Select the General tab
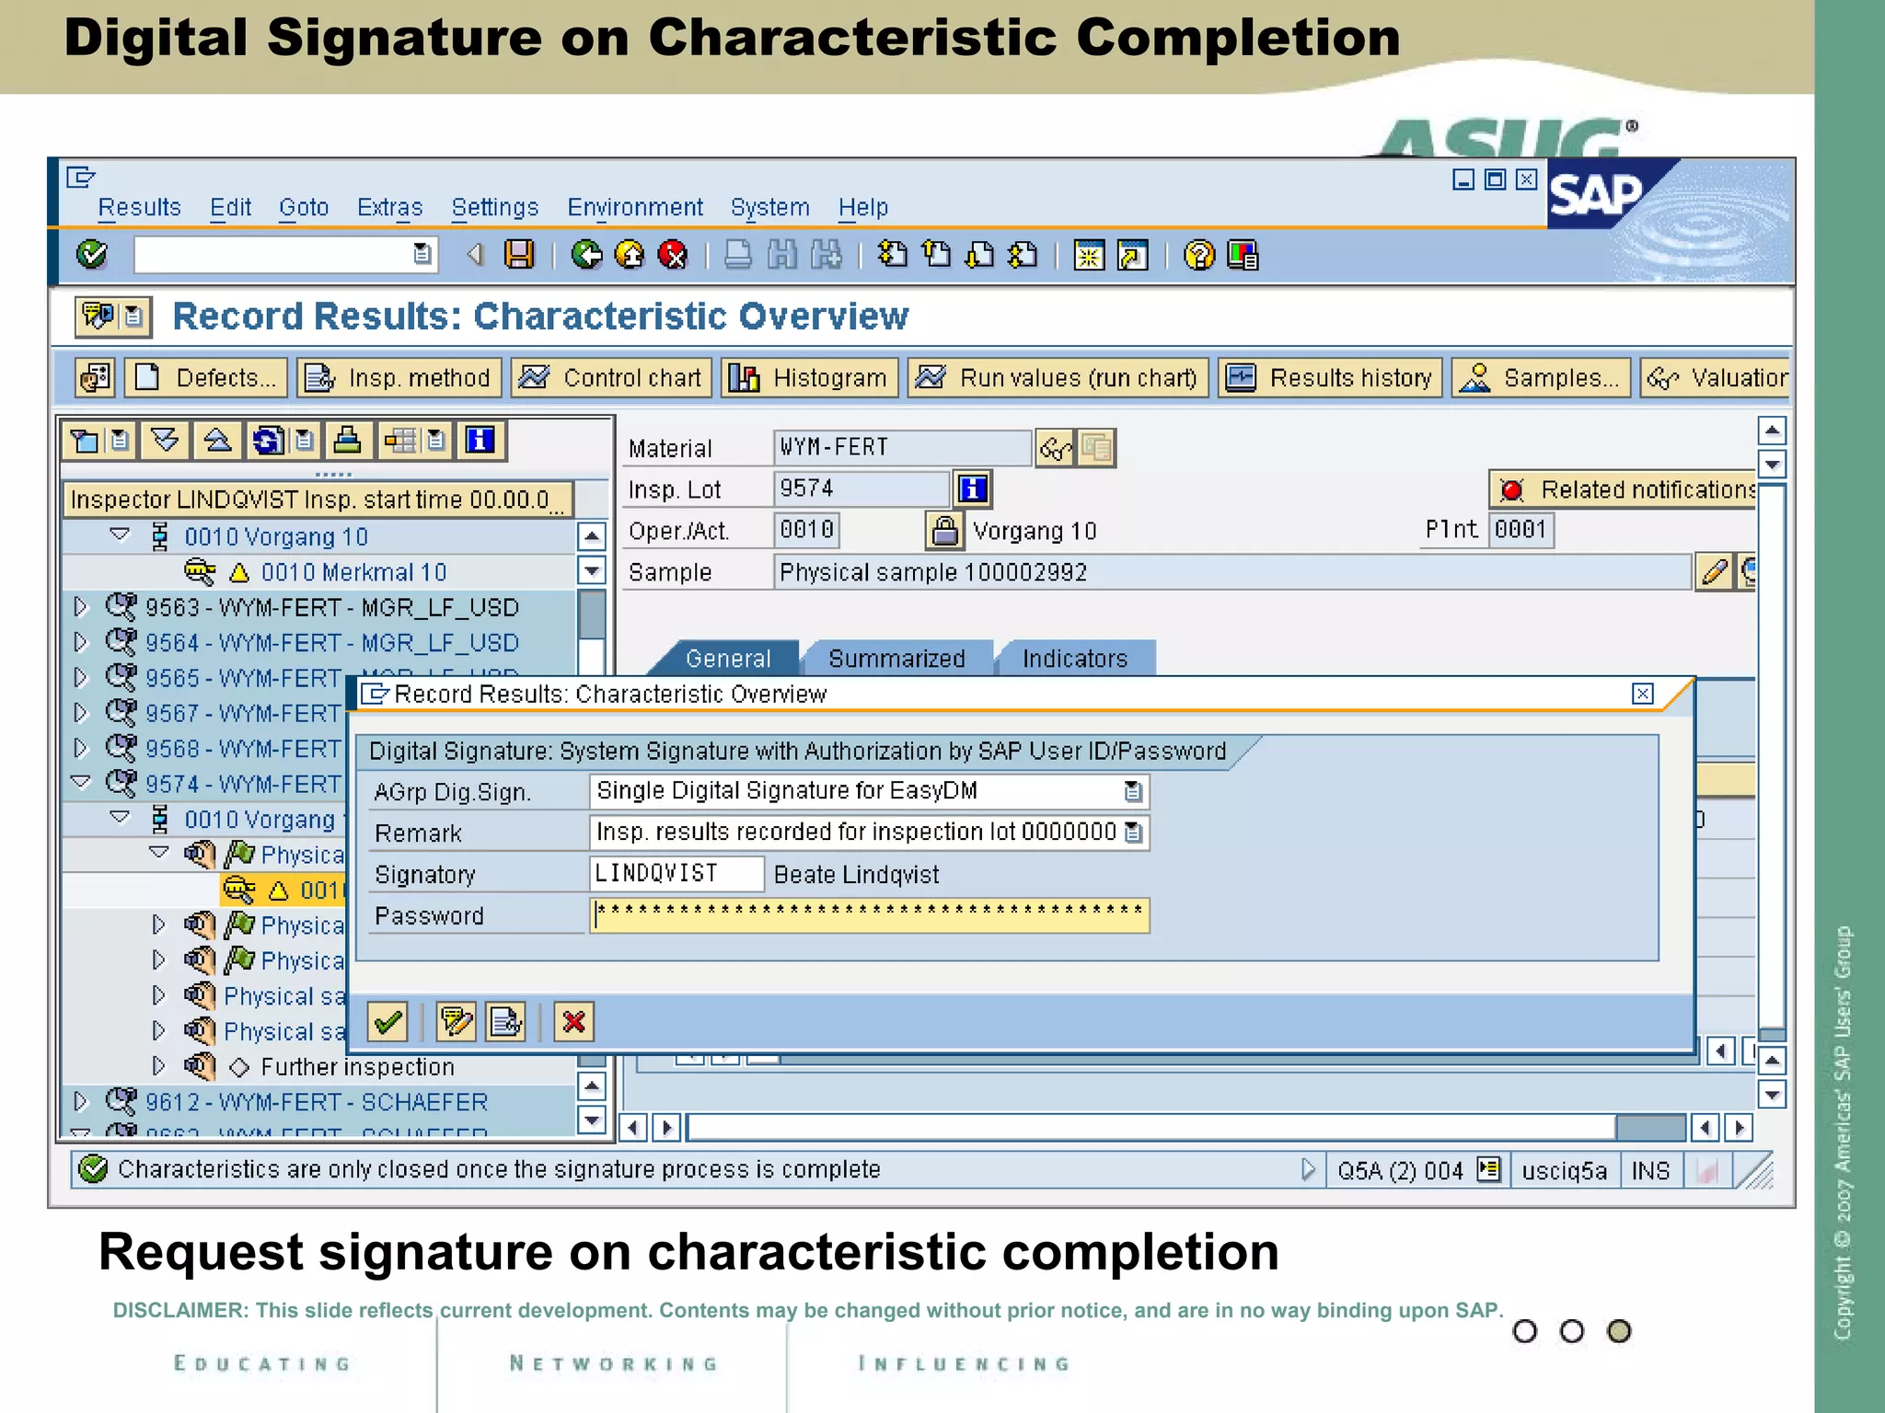This screenshot has height=1413, width=1885. (728, 659)
